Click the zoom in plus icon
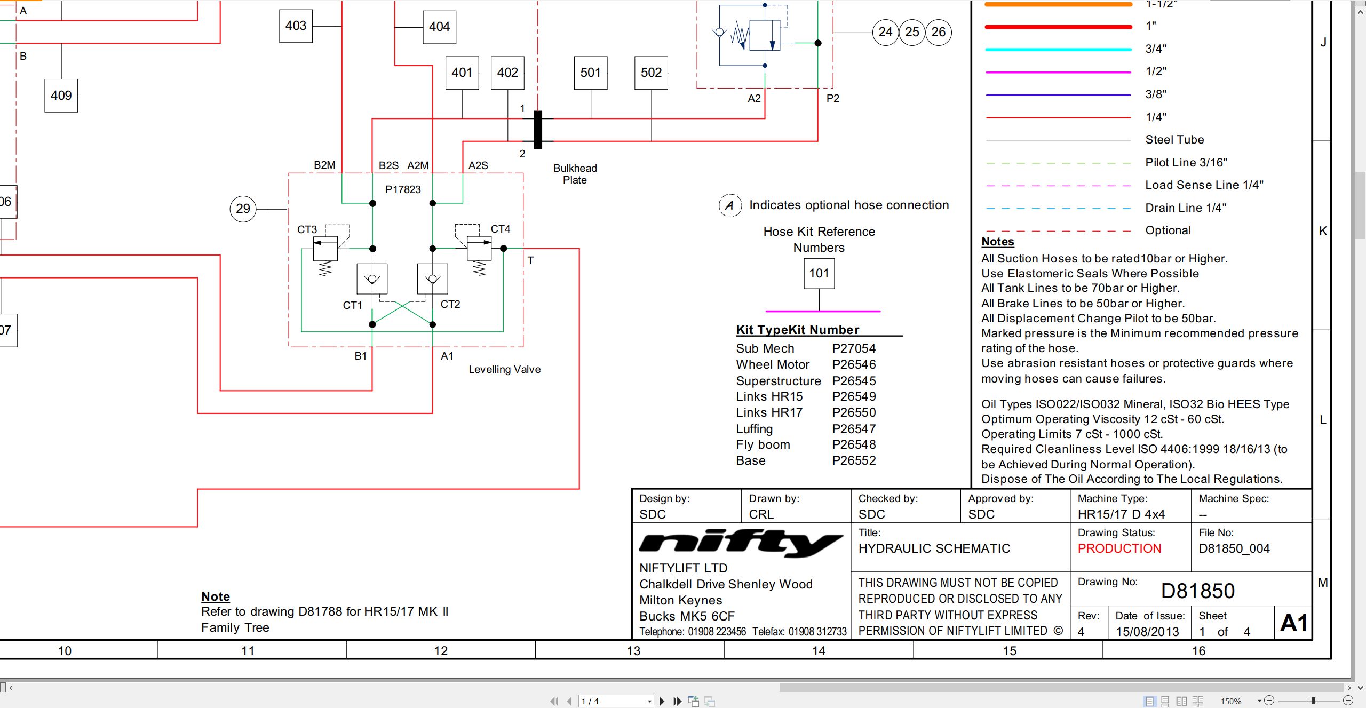Viewport: 1366px width, 708px height. click(1348, 701)
